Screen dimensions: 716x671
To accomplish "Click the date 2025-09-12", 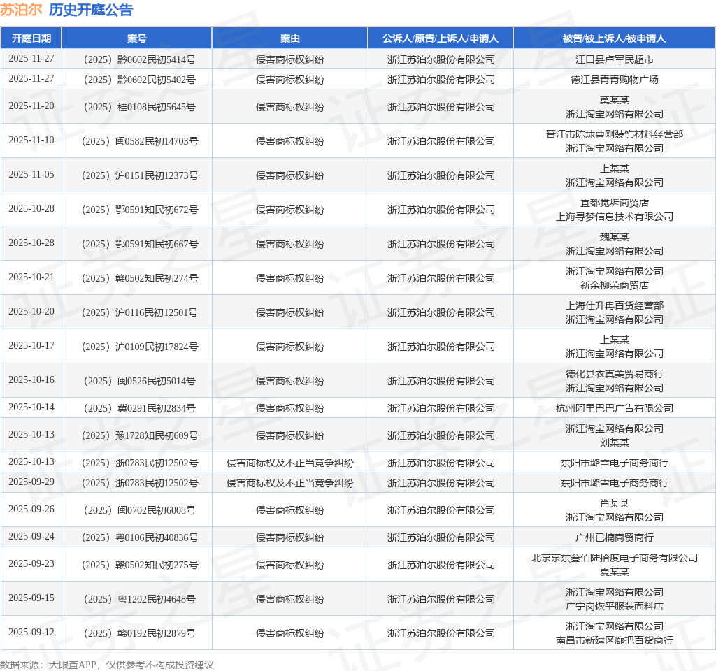I will (31, 632).
